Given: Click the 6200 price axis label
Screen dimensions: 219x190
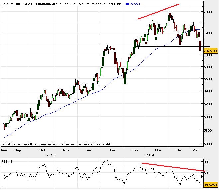Looking at the screenshot, I should coord(208,104).
